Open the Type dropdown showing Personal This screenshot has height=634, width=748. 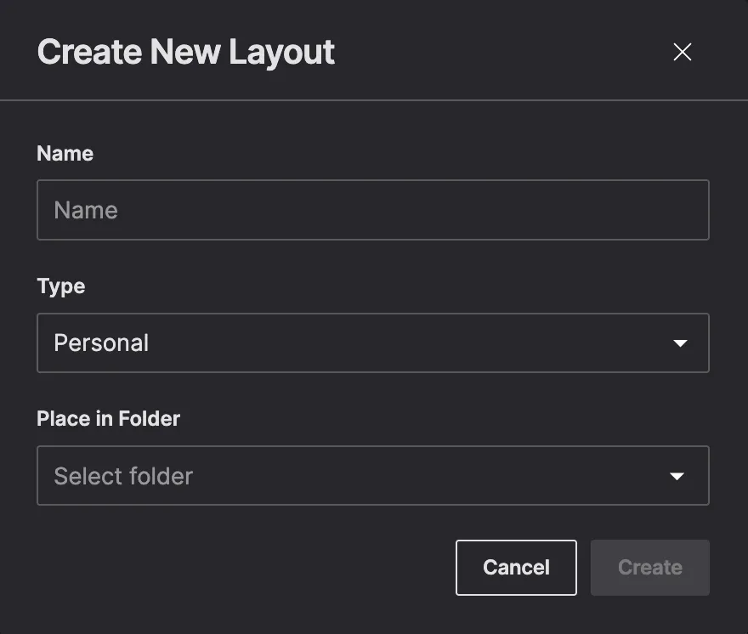tap(372, 342)
